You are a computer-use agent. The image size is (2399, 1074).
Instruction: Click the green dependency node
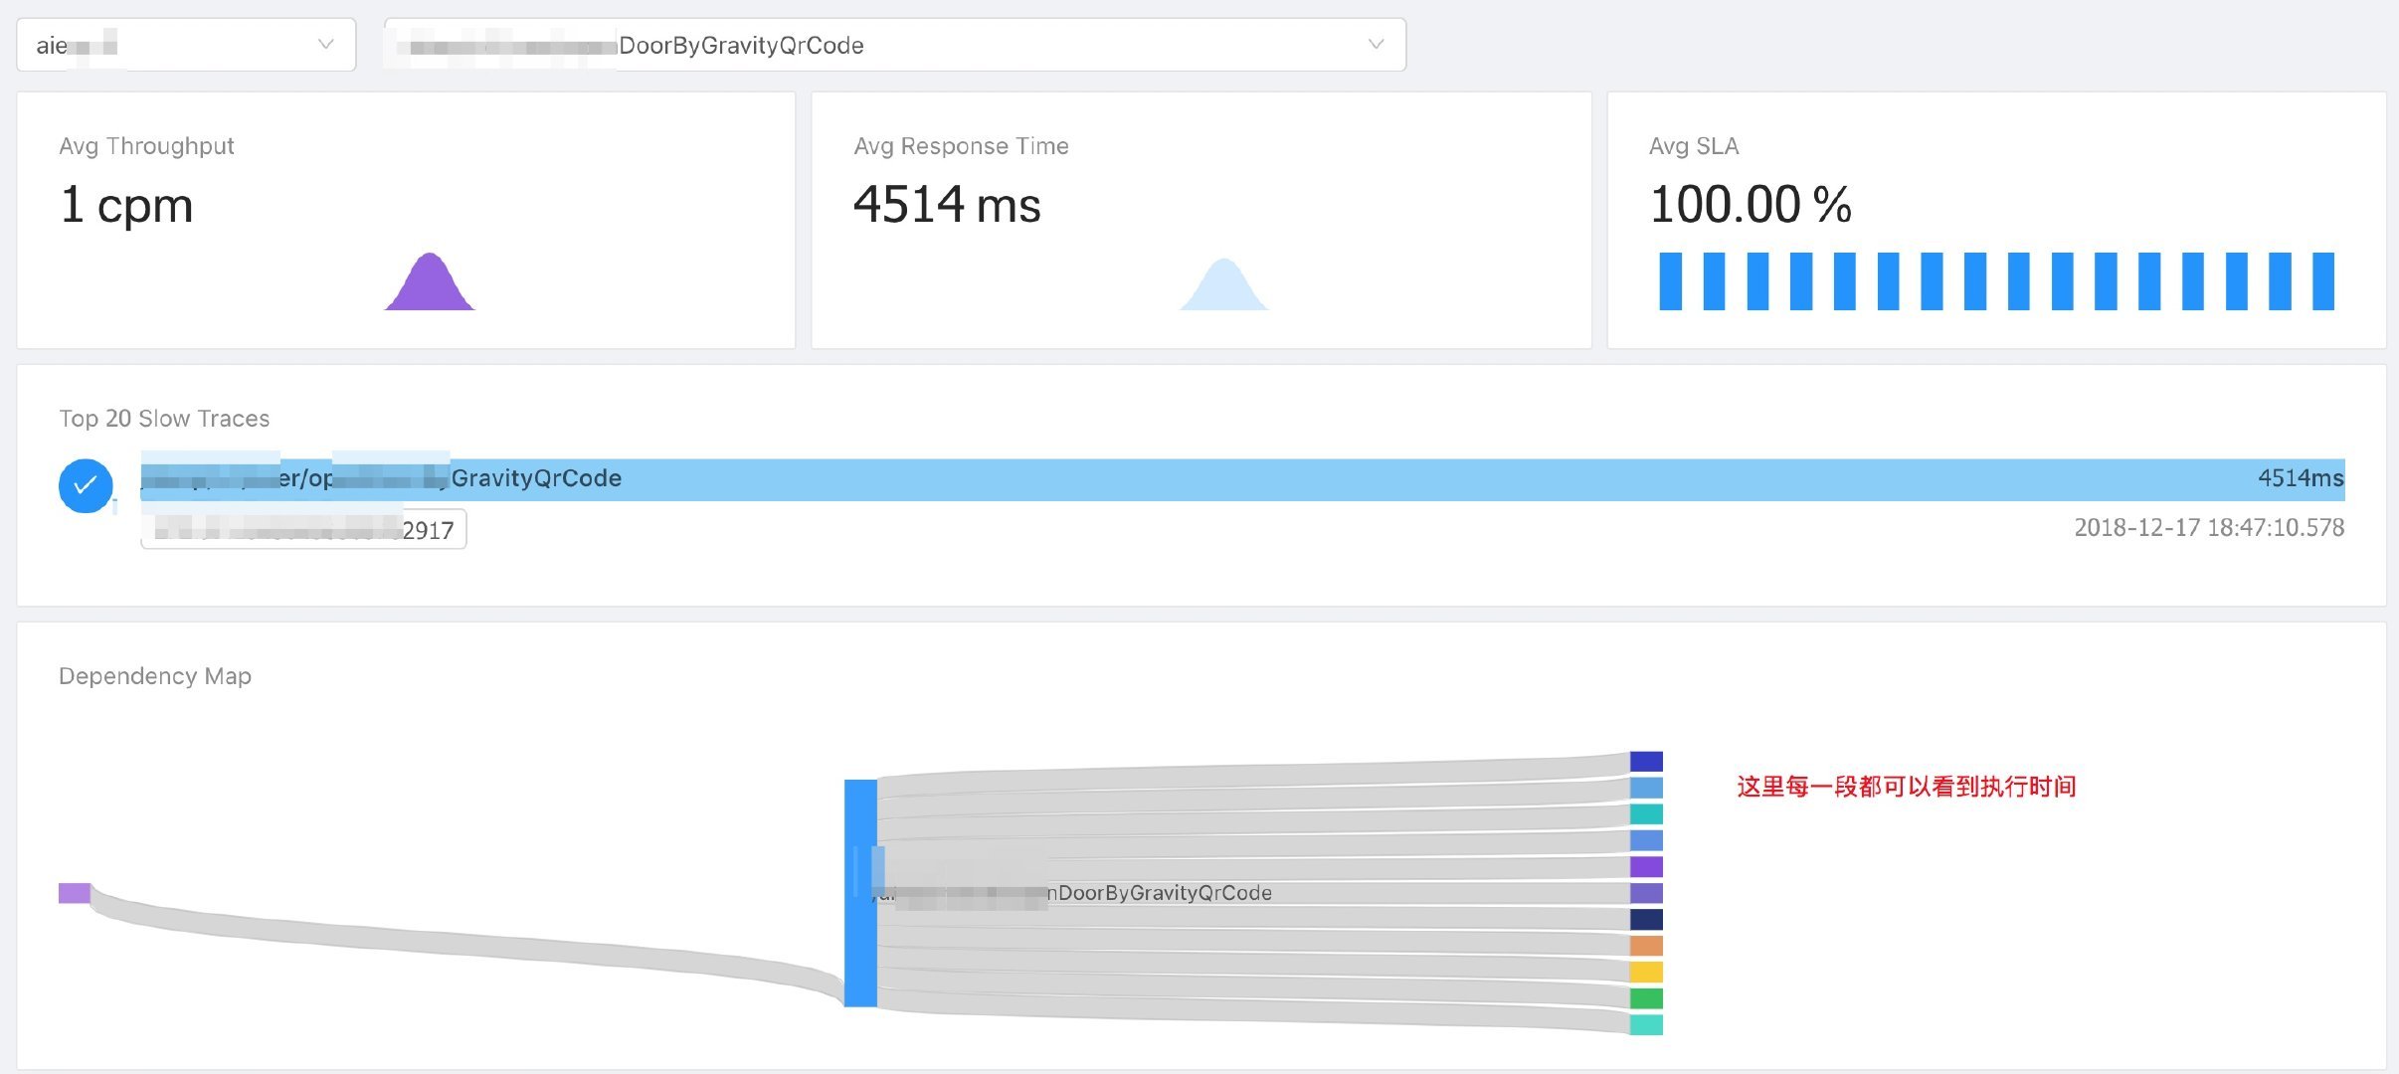click(x=1646, y=998)
